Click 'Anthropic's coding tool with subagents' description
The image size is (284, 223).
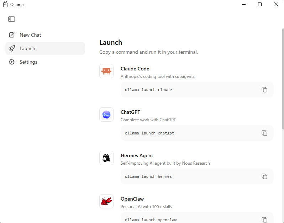pos(157,76)
